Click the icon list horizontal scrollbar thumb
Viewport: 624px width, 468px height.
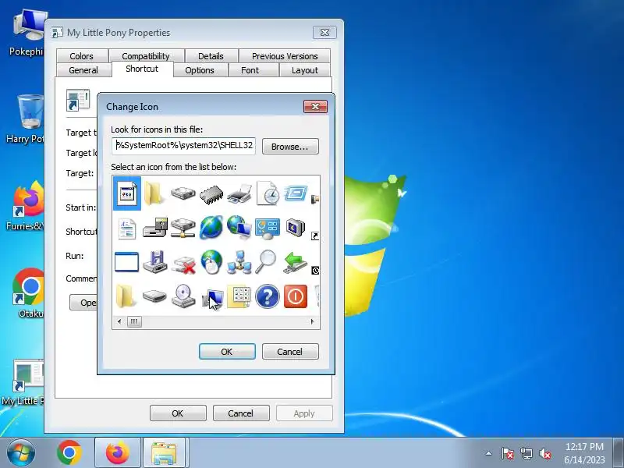point(134,321)
